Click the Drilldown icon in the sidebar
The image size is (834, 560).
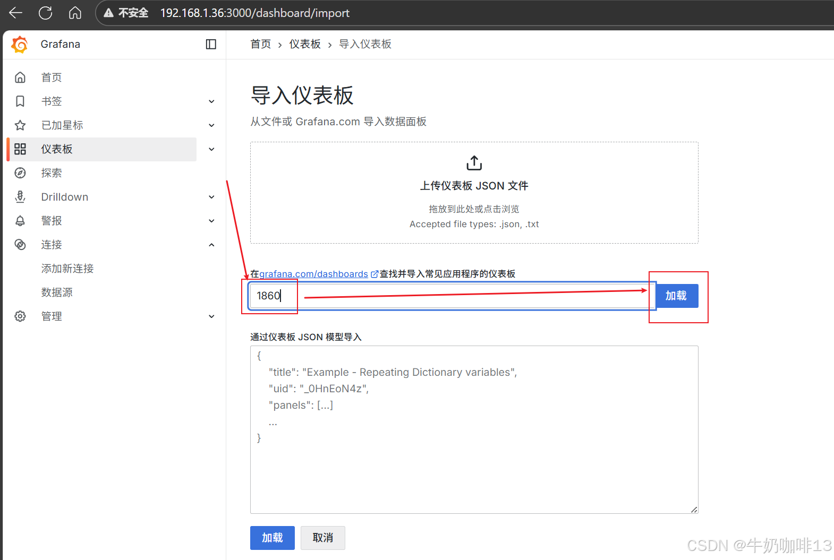point(20,197)
